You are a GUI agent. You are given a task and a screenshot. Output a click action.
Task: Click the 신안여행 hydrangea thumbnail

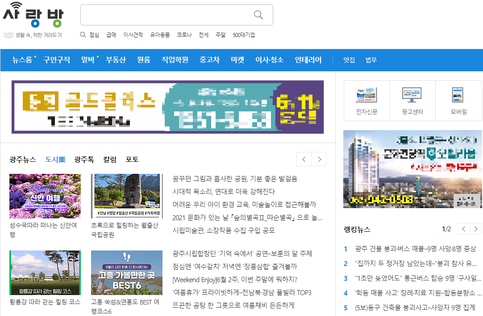45,196
